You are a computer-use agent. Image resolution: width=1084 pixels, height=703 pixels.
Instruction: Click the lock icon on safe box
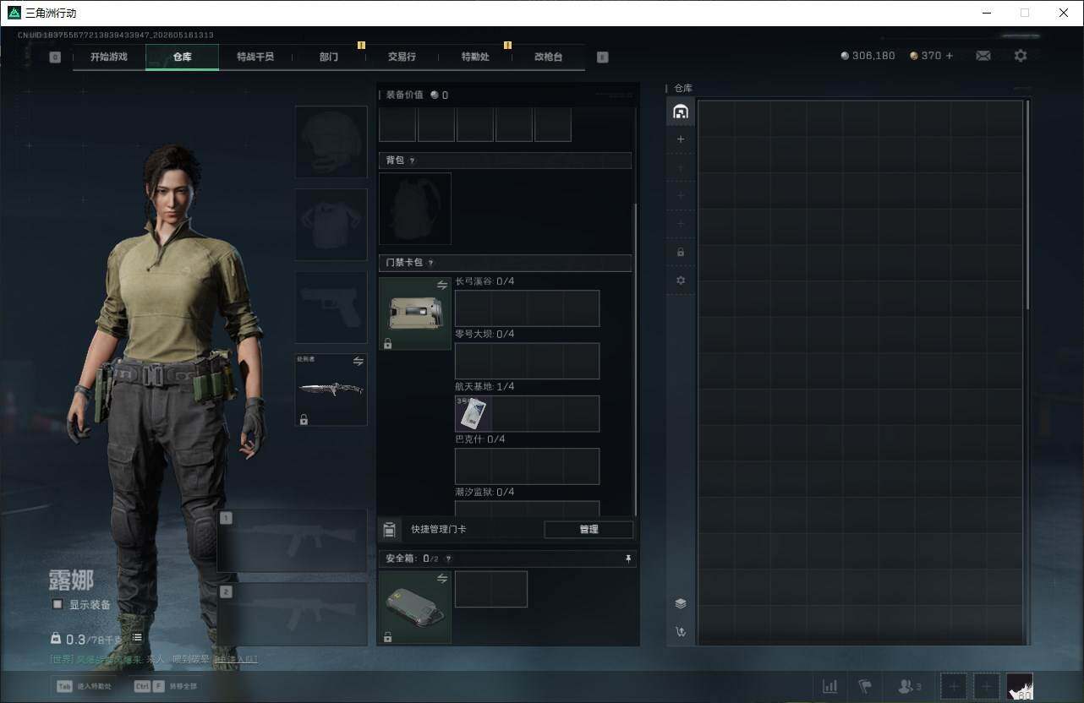coord(387,637)
